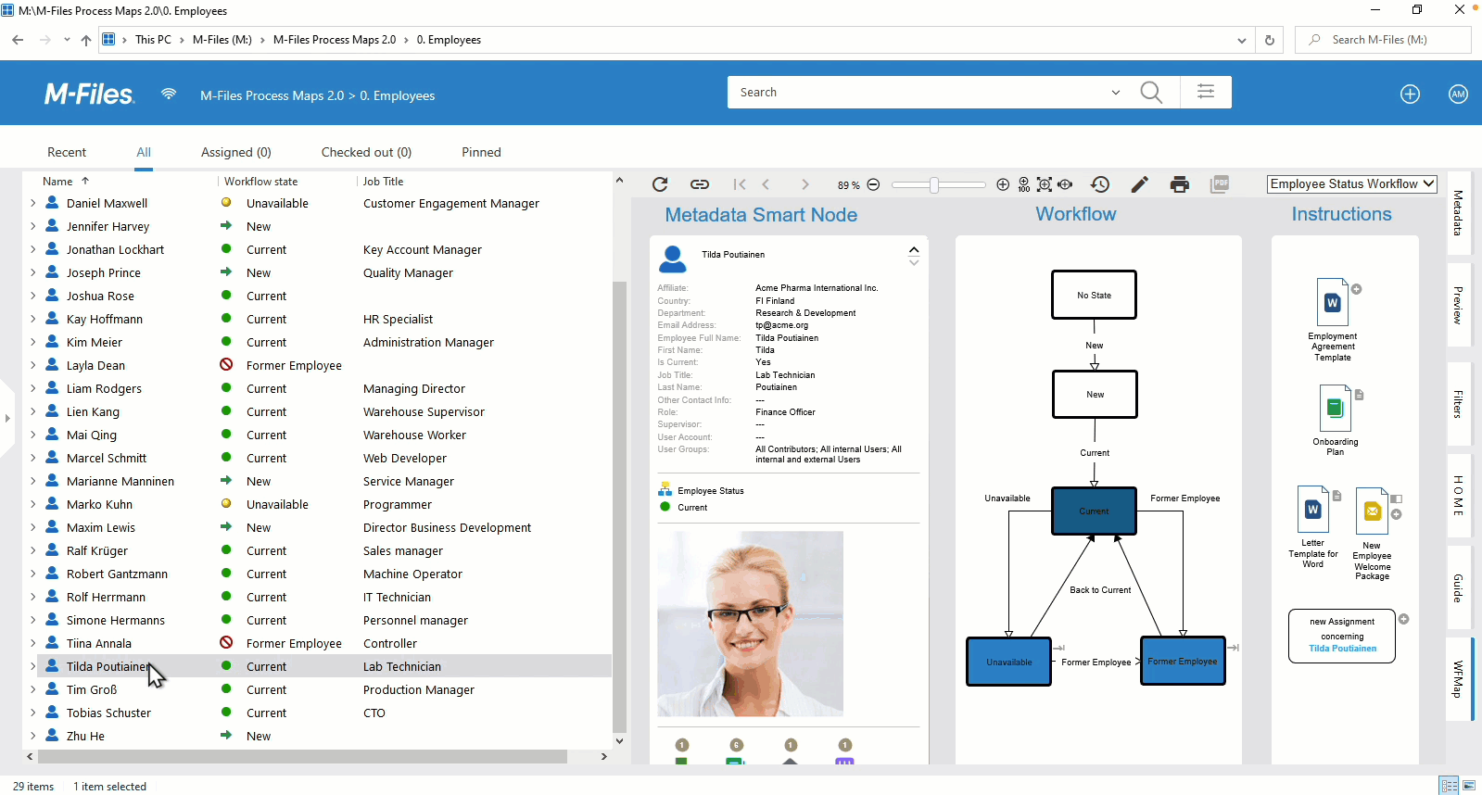Switch to large thumbnails view
Viewport: 1482px width, 795px height.
1469,786
